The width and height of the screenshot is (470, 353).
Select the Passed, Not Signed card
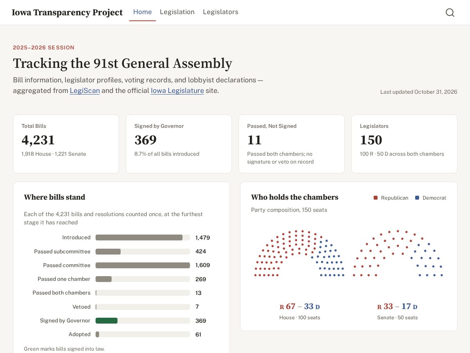291,144
